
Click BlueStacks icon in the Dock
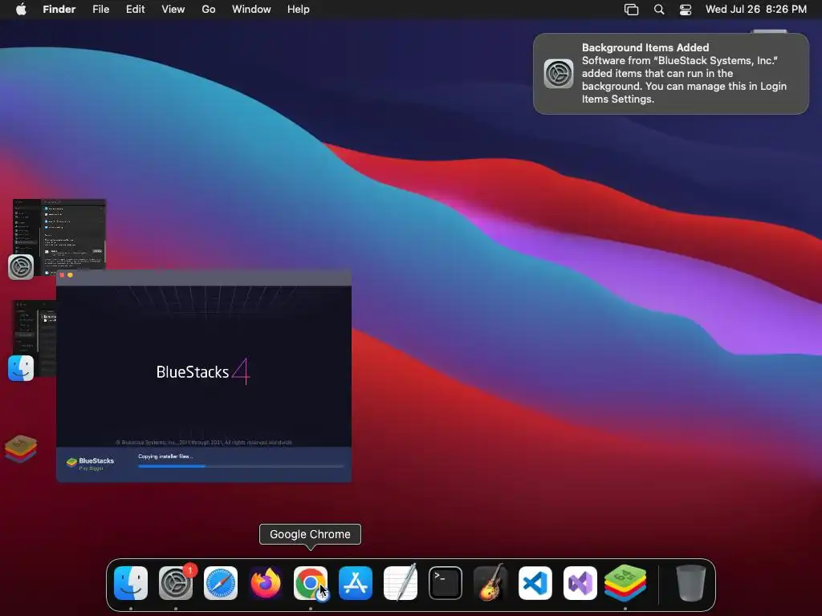[625, 583]
